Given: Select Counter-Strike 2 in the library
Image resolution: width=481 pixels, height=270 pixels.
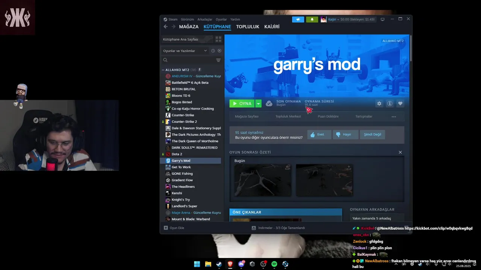Looking at the screenshot, I should point(191,121).
